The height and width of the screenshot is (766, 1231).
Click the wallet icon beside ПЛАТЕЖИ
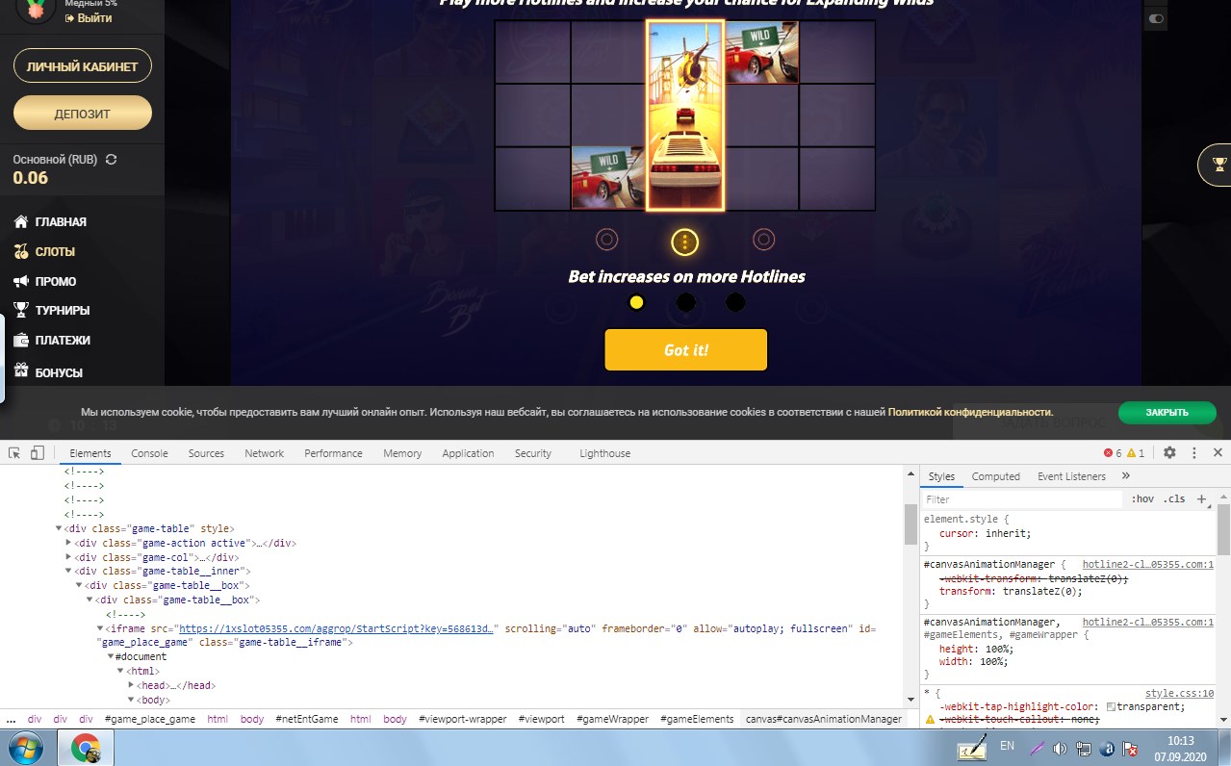click(21, 340)
